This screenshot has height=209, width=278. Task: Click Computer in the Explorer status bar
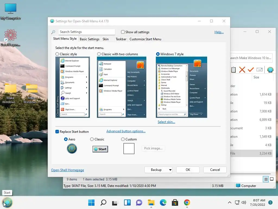pos(246,186)
